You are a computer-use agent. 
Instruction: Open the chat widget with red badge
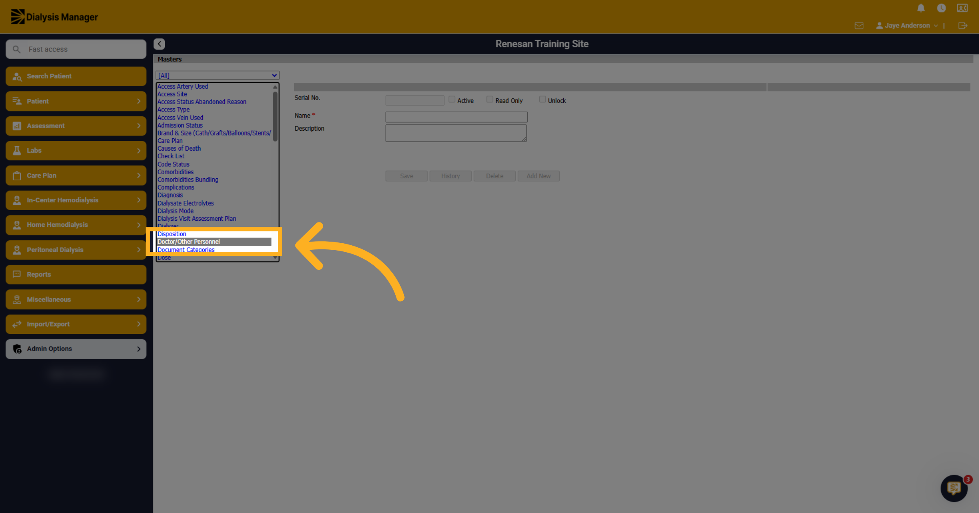(x=954, y=488)
